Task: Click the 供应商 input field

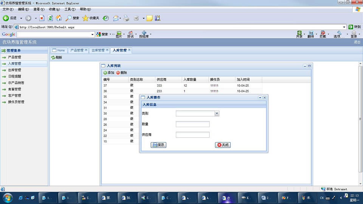Action: [x=192, y=135]
